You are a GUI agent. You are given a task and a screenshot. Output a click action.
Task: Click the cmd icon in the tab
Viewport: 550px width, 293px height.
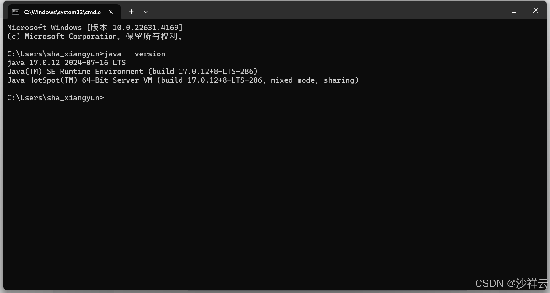click(16, 12)
